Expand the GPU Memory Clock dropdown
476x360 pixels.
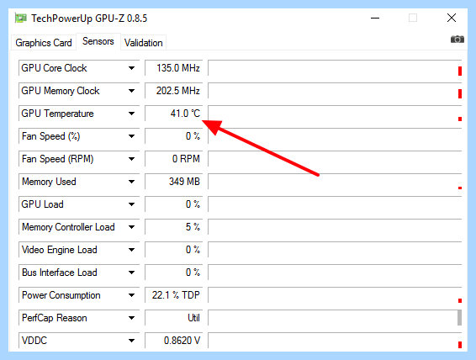pyautogui.click(x=131, y=91)
